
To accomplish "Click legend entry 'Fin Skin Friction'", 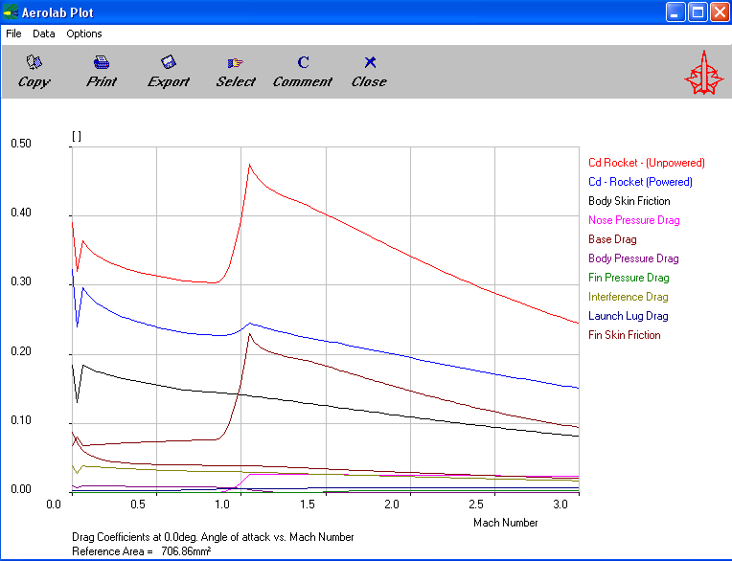I will point(625,335).
